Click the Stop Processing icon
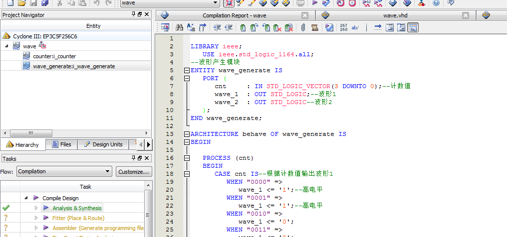 300,3
